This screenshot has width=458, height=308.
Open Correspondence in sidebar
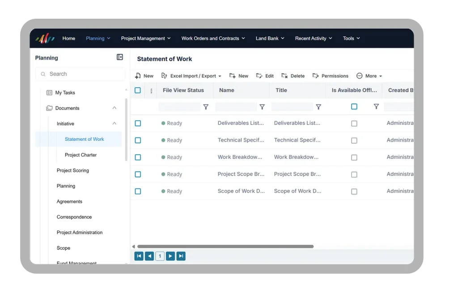[x=74, y=217]
